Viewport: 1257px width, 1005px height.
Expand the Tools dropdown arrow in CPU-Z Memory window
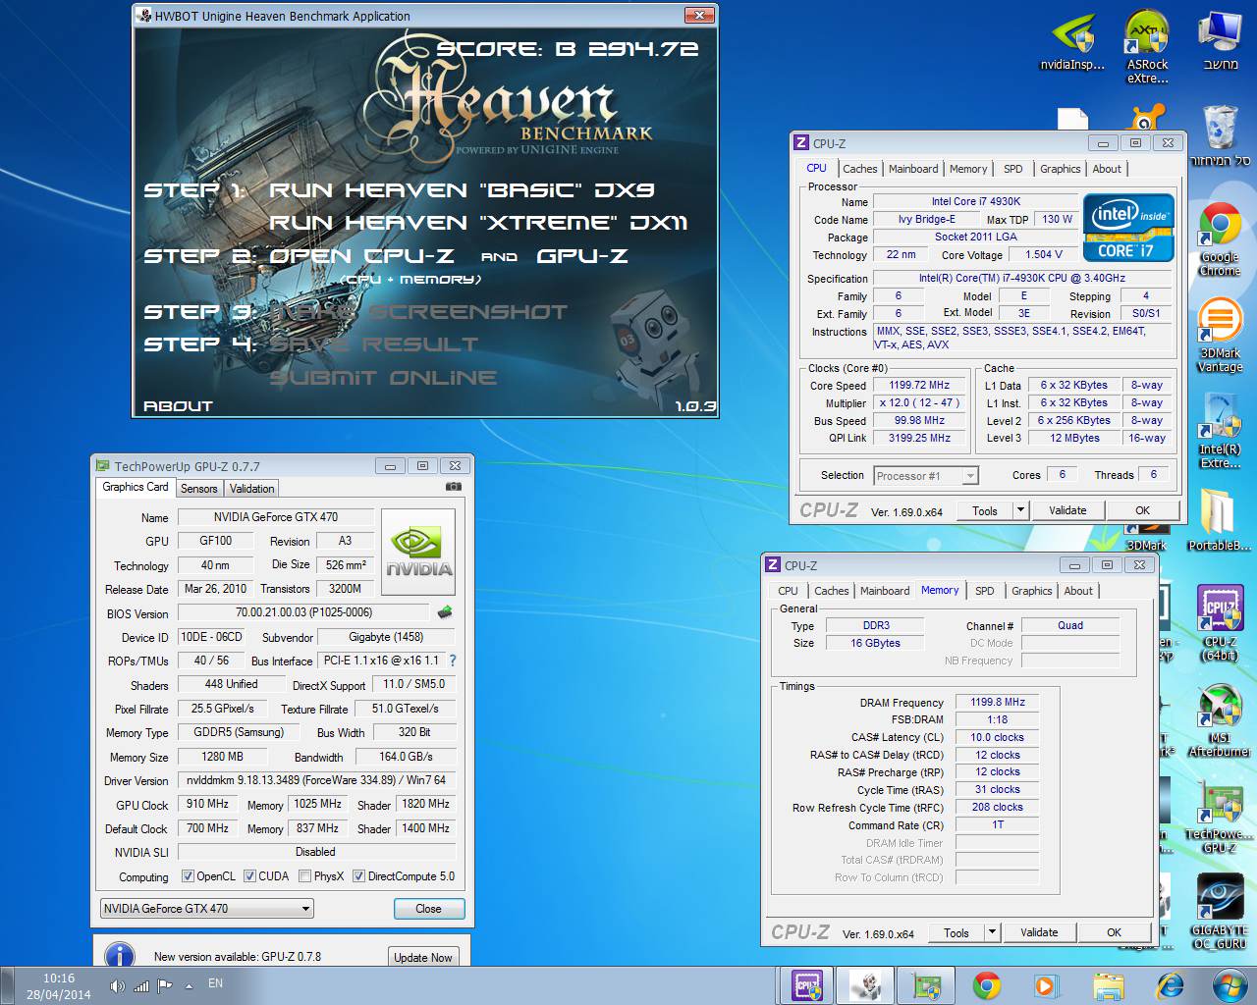(x=992, y=932)
